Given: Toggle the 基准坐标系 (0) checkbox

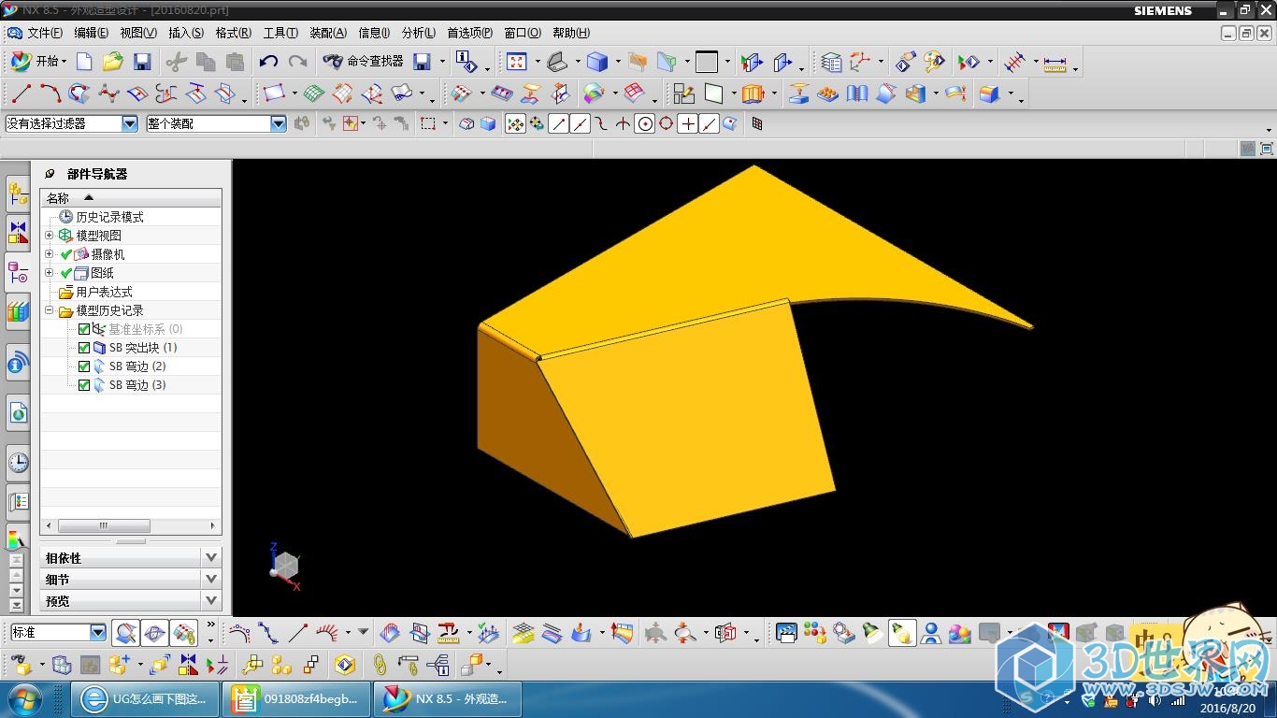Looking at the screenshot, I should coord(84,329).
